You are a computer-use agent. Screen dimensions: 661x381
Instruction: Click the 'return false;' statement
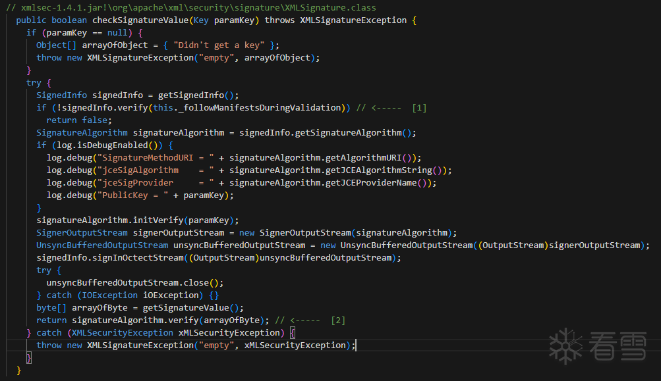pyautogui.click(x=79, y=120)
